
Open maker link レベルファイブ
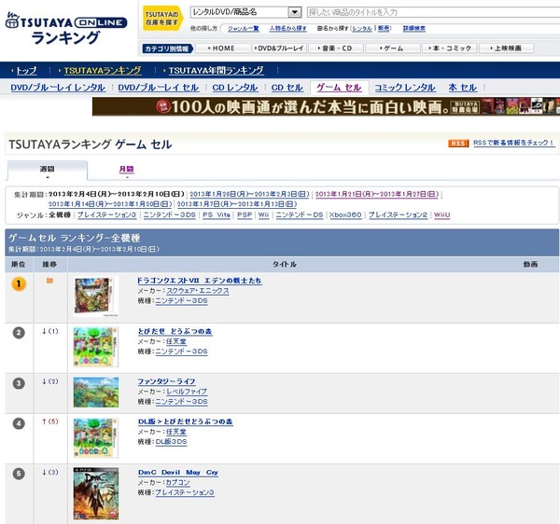187,392
